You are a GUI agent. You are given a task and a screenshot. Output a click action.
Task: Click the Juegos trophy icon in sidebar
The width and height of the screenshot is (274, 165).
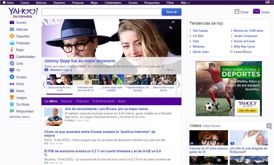pyautogui.click(x=12, y=97)
